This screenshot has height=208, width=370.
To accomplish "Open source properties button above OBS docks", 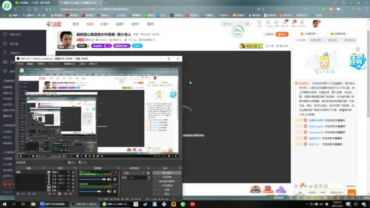I will point(72,163).
